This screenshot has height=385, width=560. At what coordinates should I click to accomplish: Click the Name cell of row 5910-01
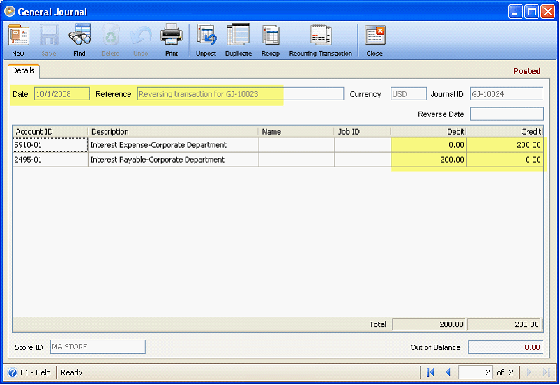click(296, 145)
